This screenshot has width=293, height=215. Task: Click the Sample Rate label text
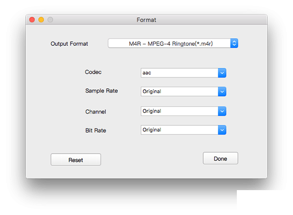pos(102,91)
